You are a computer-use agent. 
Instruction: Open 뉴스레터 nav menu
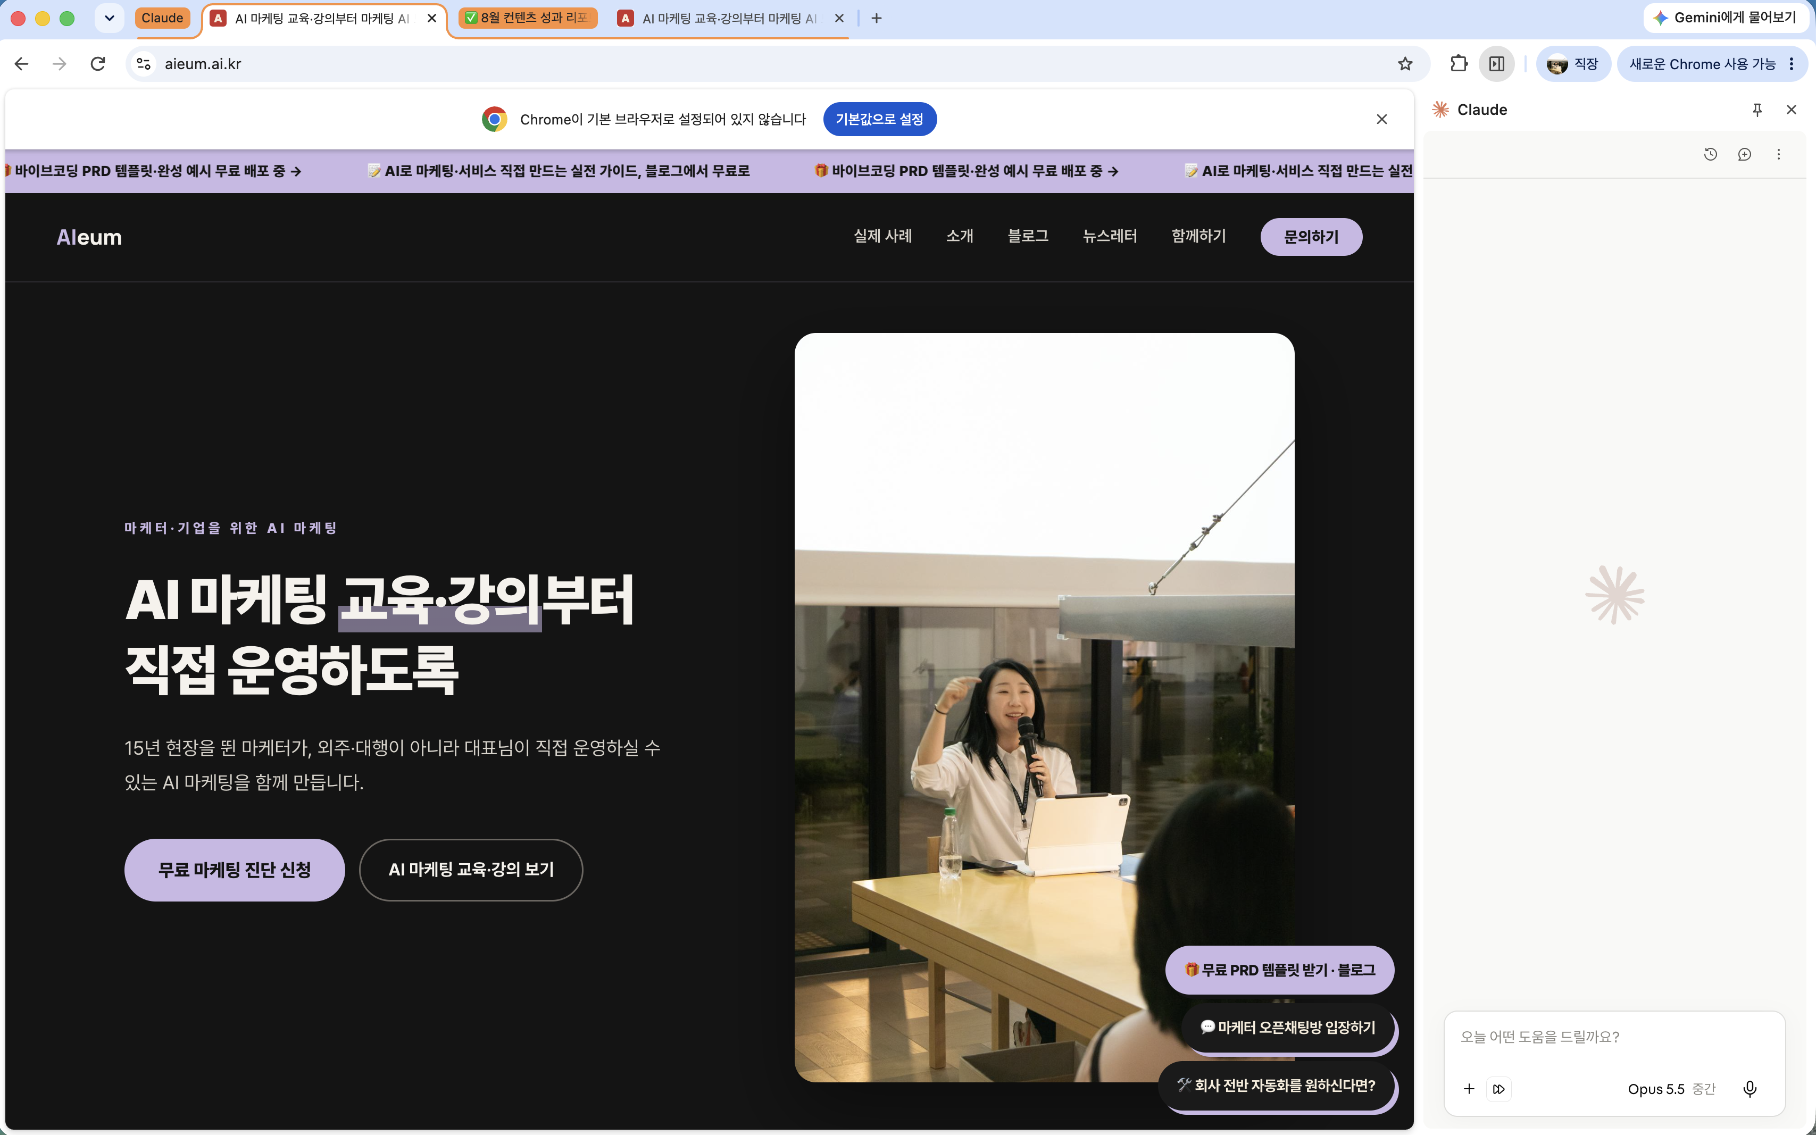pyautogui.click(x=1110, y=237)
